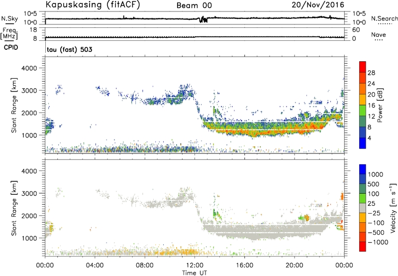Click the Slant Range label of velocity panel

coord(14,208)
